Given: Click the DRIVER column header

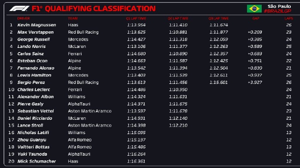Looking at the screenshot, I should (x=24, y=18).
